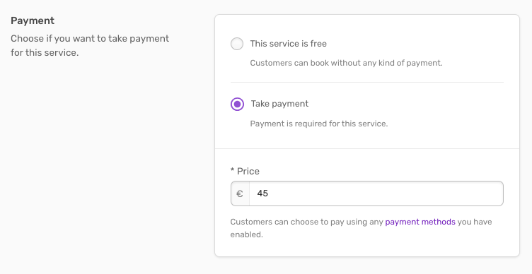Click the "This service is free" label text

(289, 44)
